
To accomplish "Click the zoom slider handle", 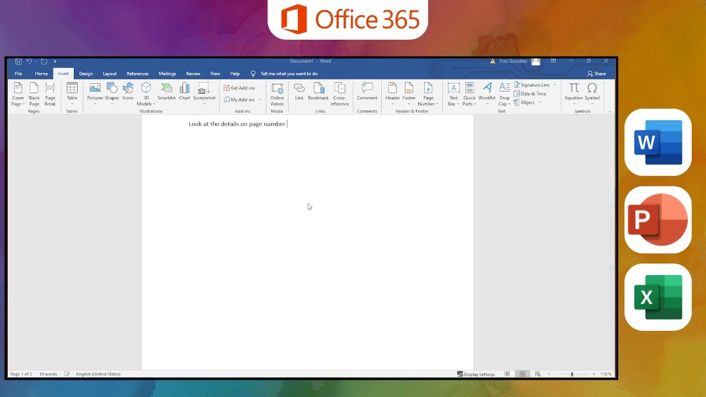I will tap(572, 374).
